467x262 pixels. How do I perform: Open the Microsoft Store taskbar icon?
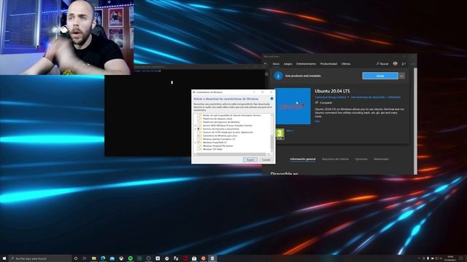(194, 258)
